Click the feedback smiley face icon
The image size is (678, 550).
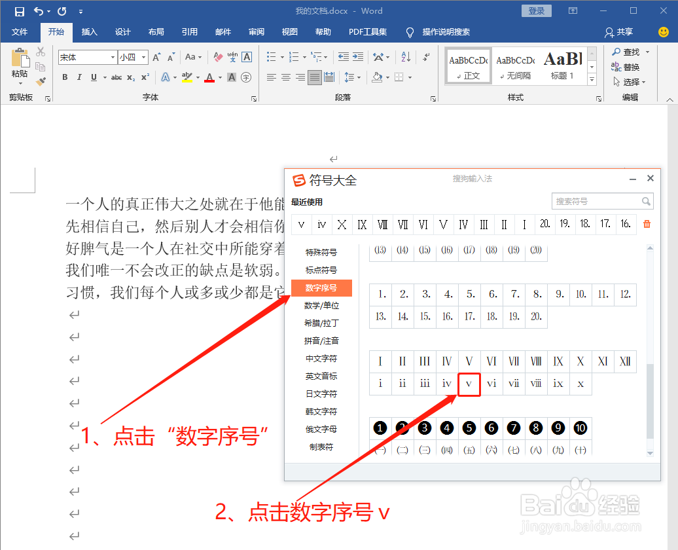[x=664, y=31]
